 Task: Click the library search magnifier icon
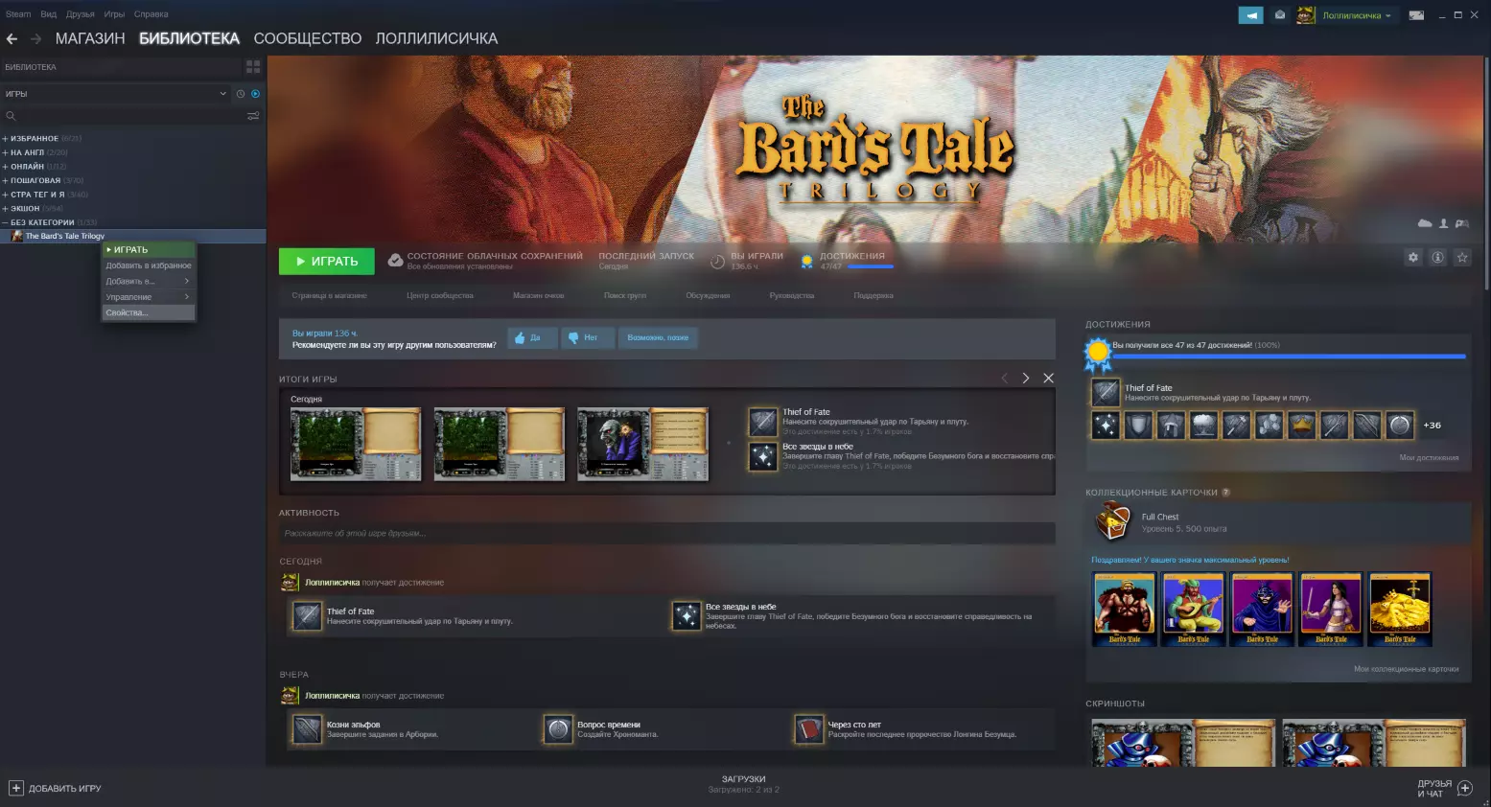coord(11,116)
